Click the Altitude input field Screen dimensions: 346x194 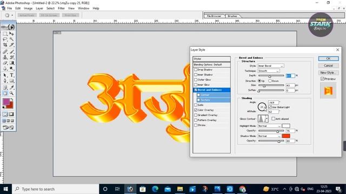[273, 112]
